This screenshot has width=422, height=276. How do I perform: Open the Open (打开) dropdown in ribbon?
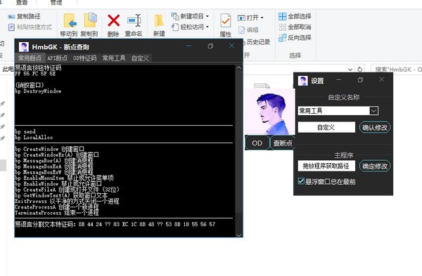250,18
